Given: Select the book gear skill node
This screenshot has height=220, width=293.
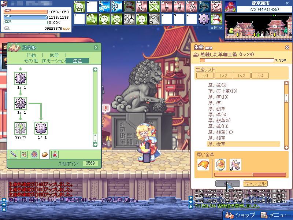Looking at the screenshot, I should tap(41, 128).
